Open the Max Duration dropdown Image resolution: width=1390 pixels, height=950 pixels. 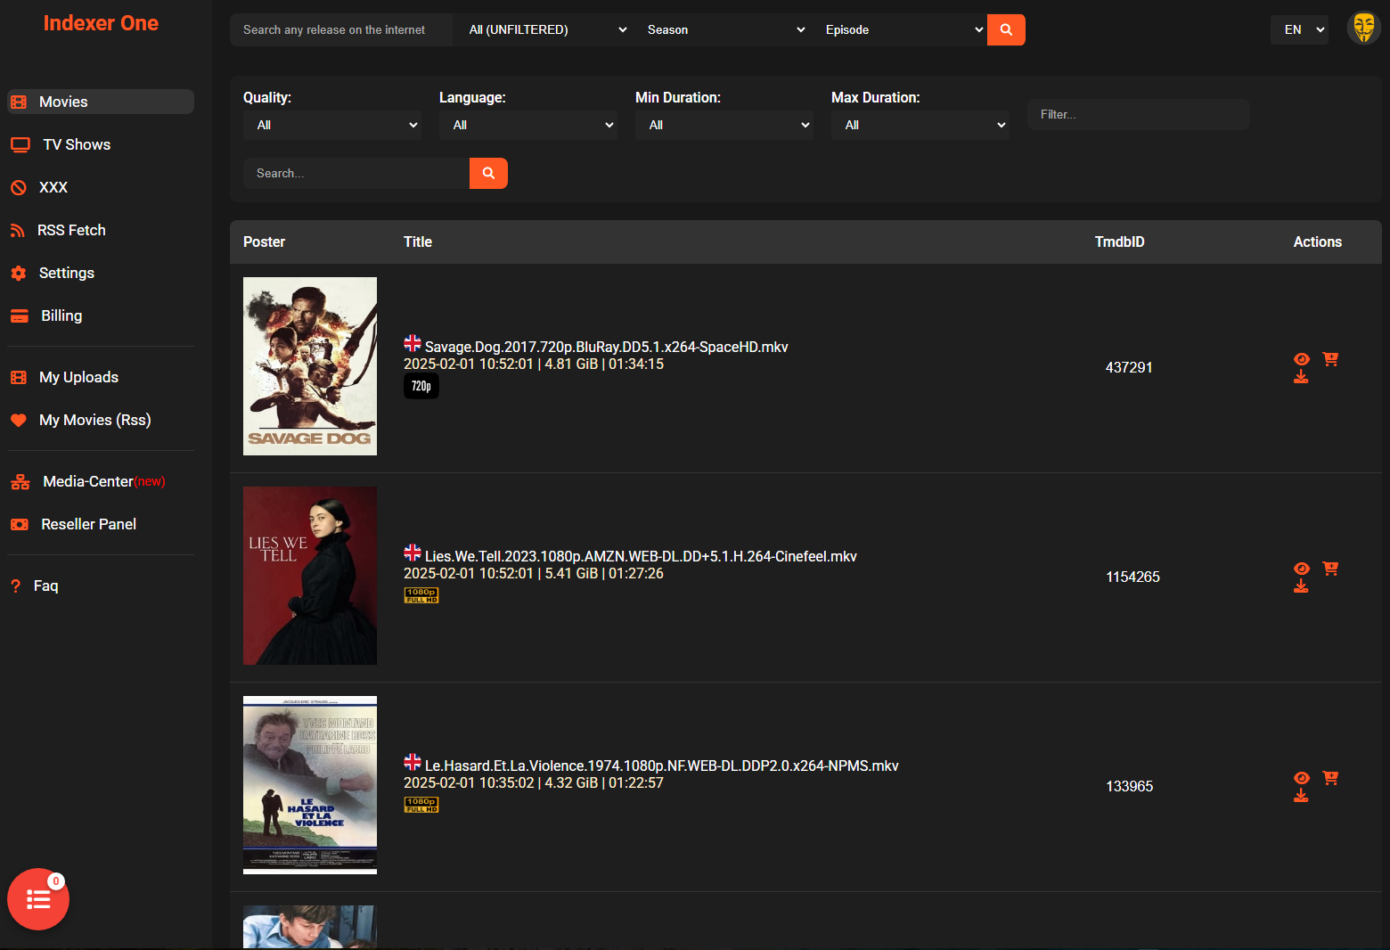click(x=920, y=125)
